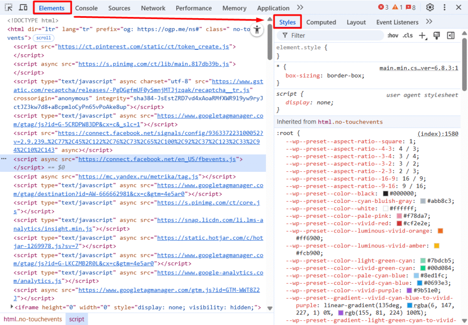Show more sidebar tabs after Event Listeners

(429, 21)
